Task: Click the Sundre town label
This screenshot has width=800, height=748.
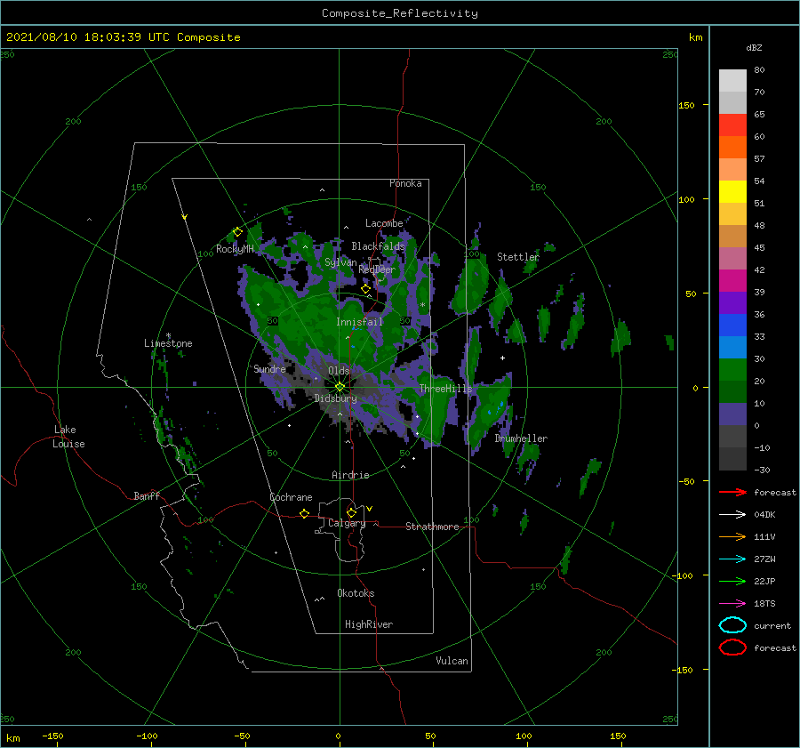Action: pos(269,368)
